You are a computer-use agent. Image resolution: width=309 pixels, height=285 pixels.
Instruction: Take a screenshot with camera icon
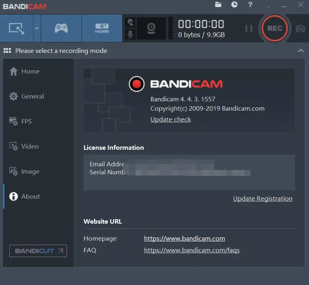click(301, 29)
